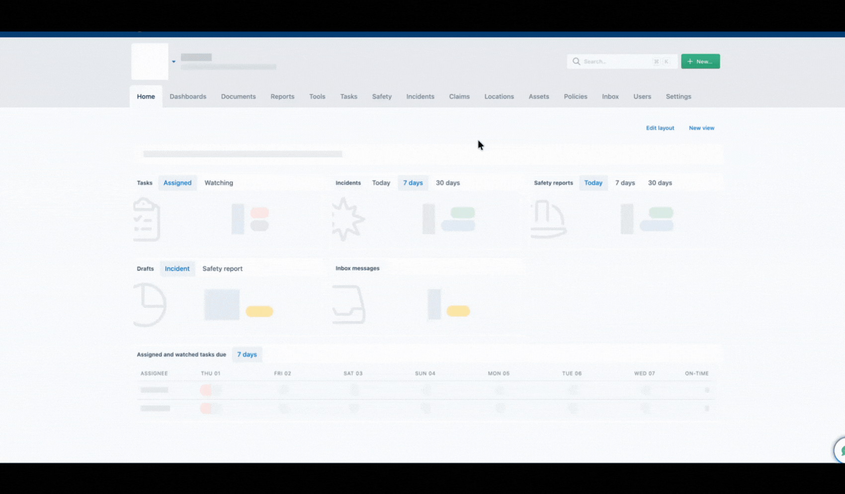Focus the Search input field

[x=622, y=61]
